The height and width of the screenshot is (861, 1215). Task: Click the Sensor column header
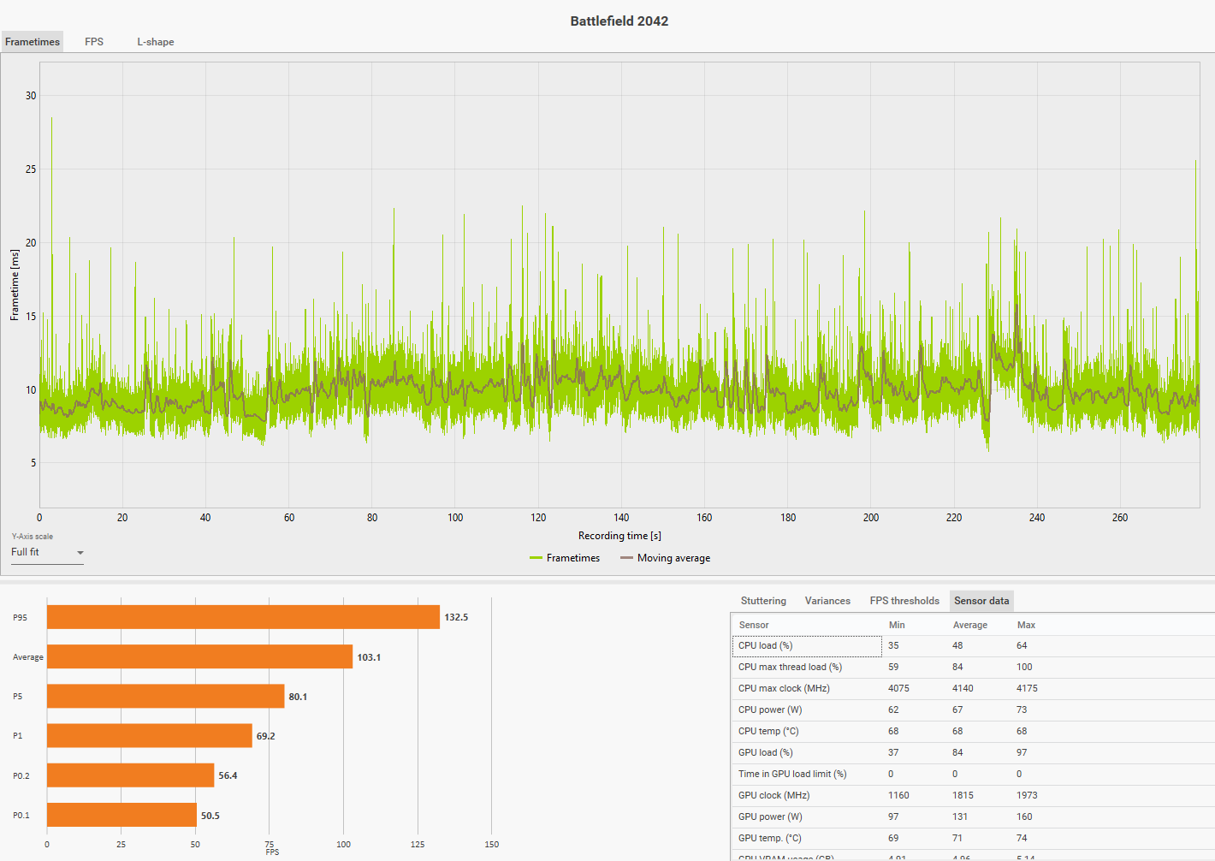[754, 625]
